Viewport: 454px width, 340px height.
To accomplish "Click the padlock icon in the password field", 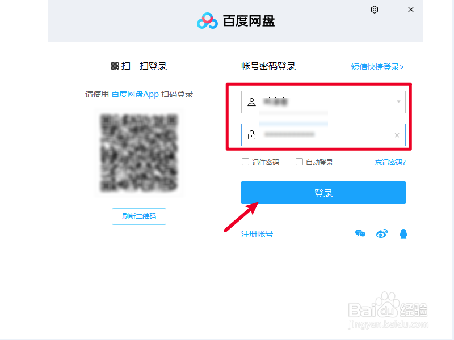I will pyautogui.click(x=251, y=135).
